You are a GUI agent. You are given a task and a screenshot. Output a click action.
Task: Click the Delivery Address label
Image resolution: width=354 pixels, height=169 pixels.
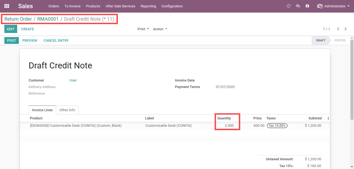tap(42, 87)
